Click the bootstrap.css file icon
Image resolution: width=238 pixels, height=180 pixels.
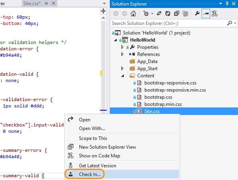(139, 97)
